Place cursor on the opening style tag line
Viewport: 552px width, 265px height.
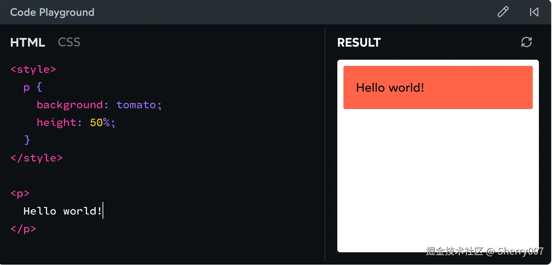tap(33, 69)
